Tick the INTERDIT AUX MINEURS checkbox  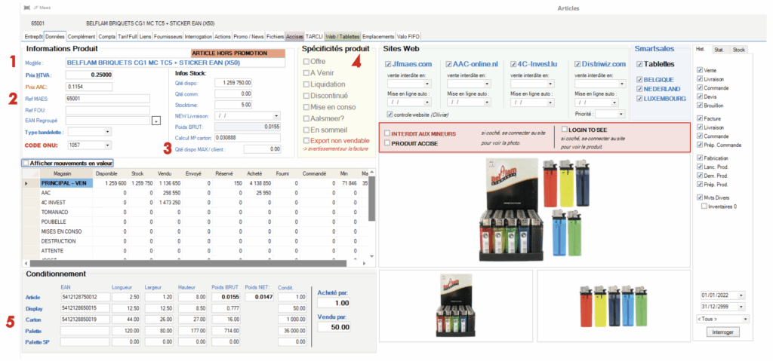(x=387, y=133)
